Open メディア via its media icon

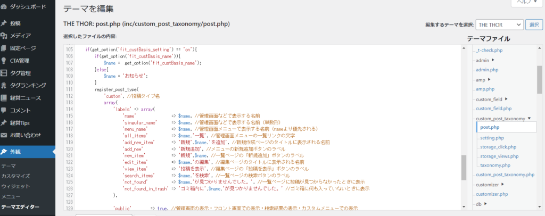4,36
